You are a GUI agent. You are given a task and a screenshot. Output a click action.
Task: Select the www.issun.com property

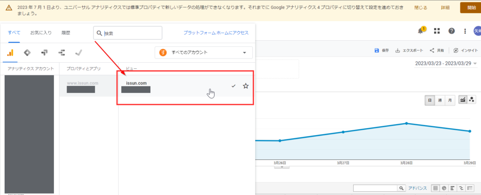(x=89, y=86)
